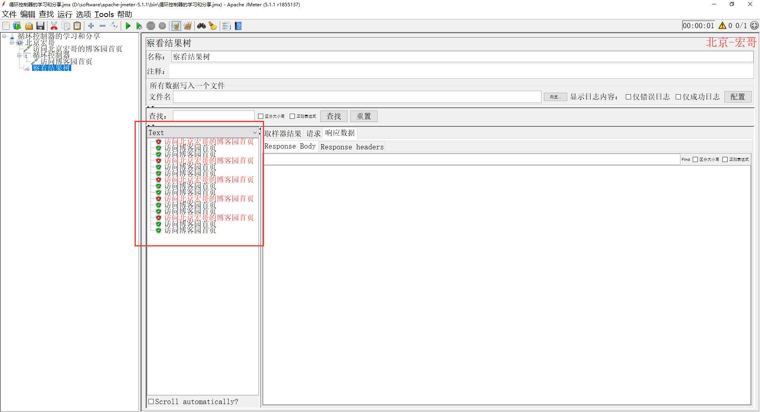Open the 选项 menu

(x=84, y=14)
